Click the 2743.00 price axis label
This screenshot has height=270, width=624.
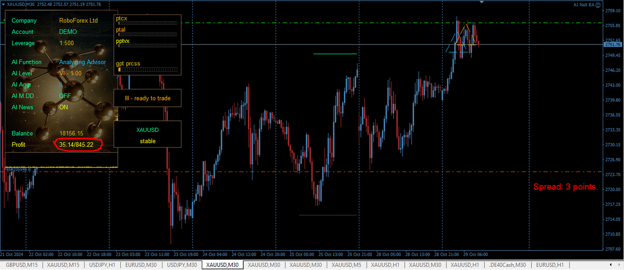coord(613,85)
